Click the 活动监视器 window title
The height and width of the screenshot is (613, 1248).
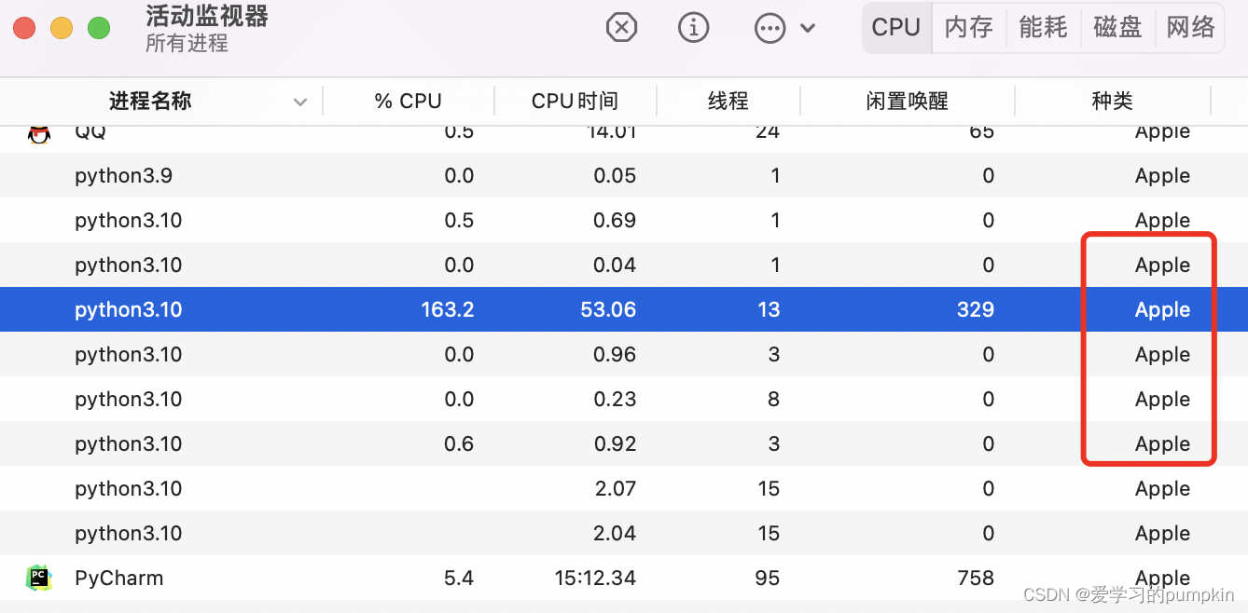point(207,16)
